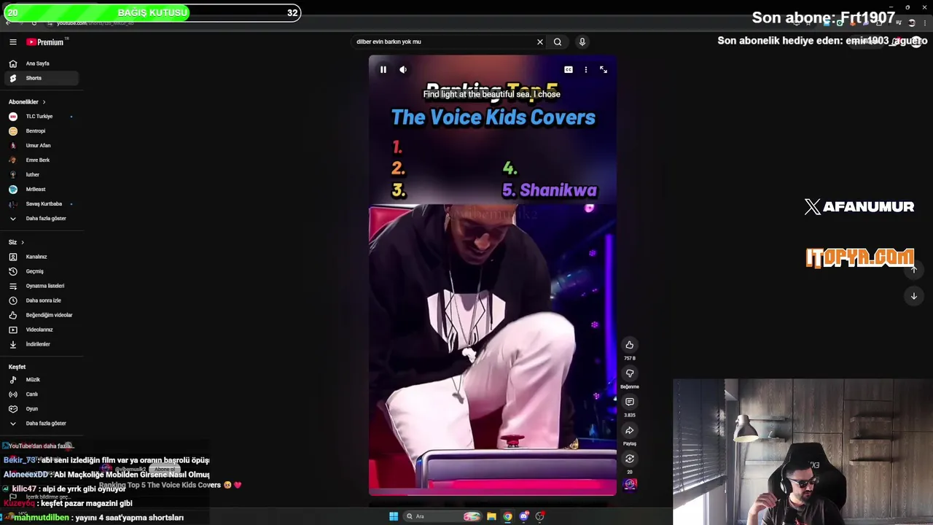Image resolution: width=933 pixels, height=525 pixels.
Task: Dislike the Short with thumbs down
Action: click(x=630, y=373)
